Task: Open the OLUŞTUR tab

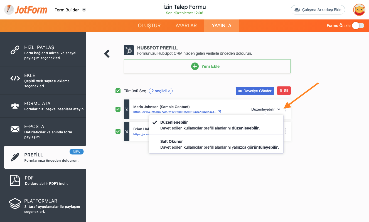Action: pos(149,26)
